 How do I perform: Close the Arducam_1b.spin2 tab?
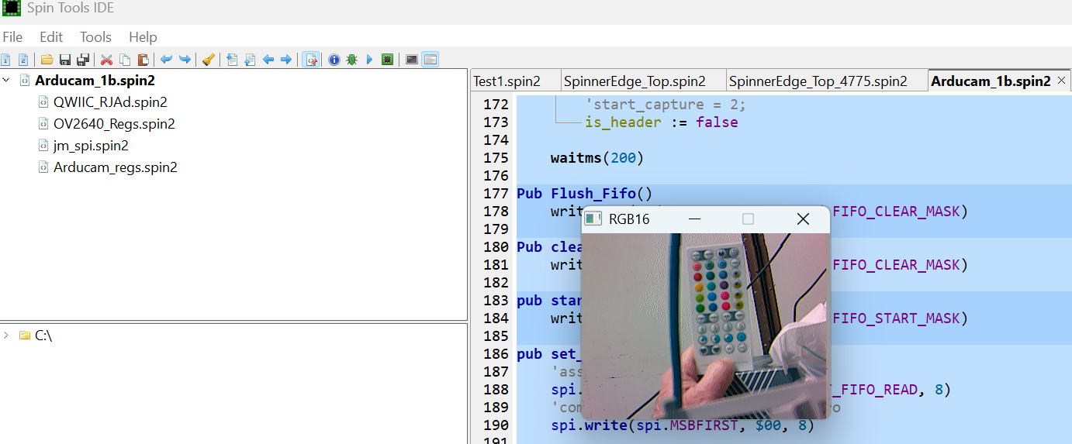pyautogui.click(x=1062, y=81)
